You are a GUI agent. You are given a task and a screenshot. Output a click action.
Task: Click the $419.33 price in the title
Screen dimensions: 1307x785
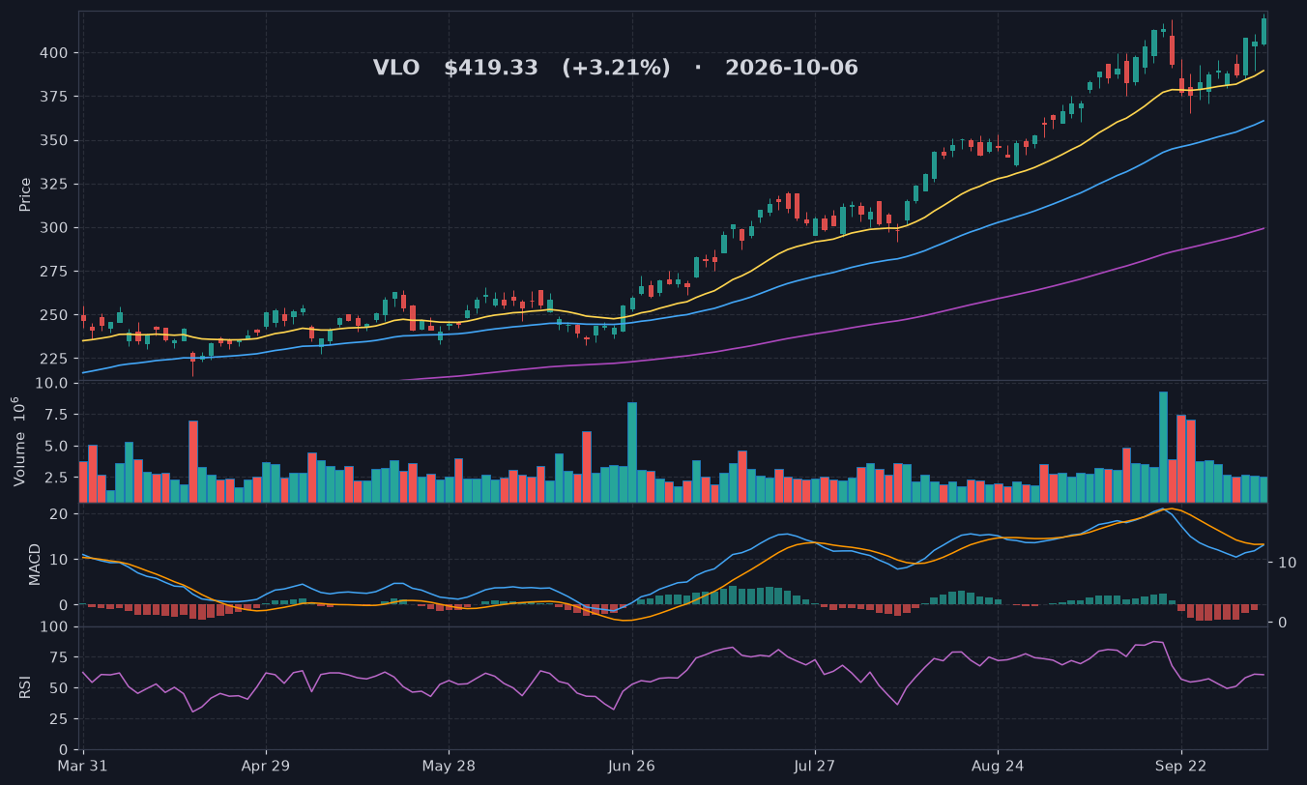tap(491, 69)
